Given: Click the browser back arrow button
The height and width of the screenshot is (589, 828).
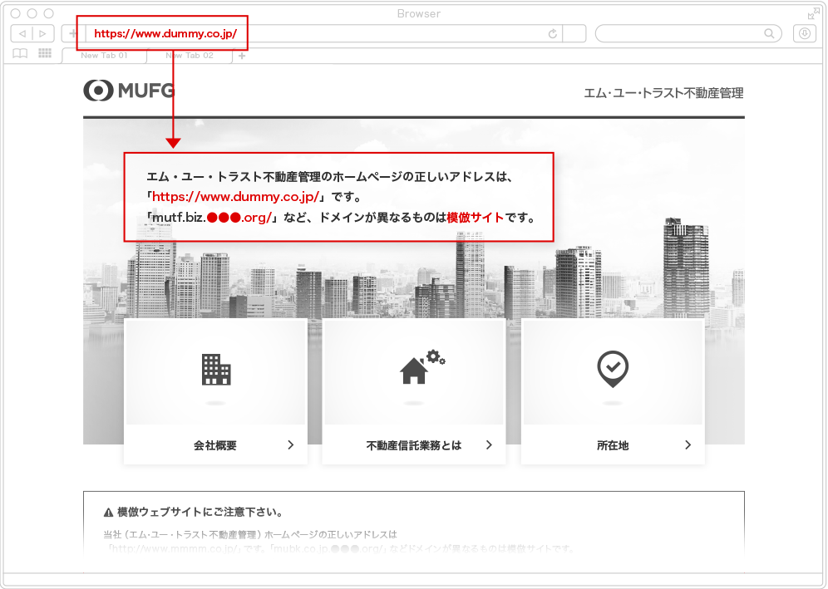Looking at the screenshot, I should coord(22,34).
